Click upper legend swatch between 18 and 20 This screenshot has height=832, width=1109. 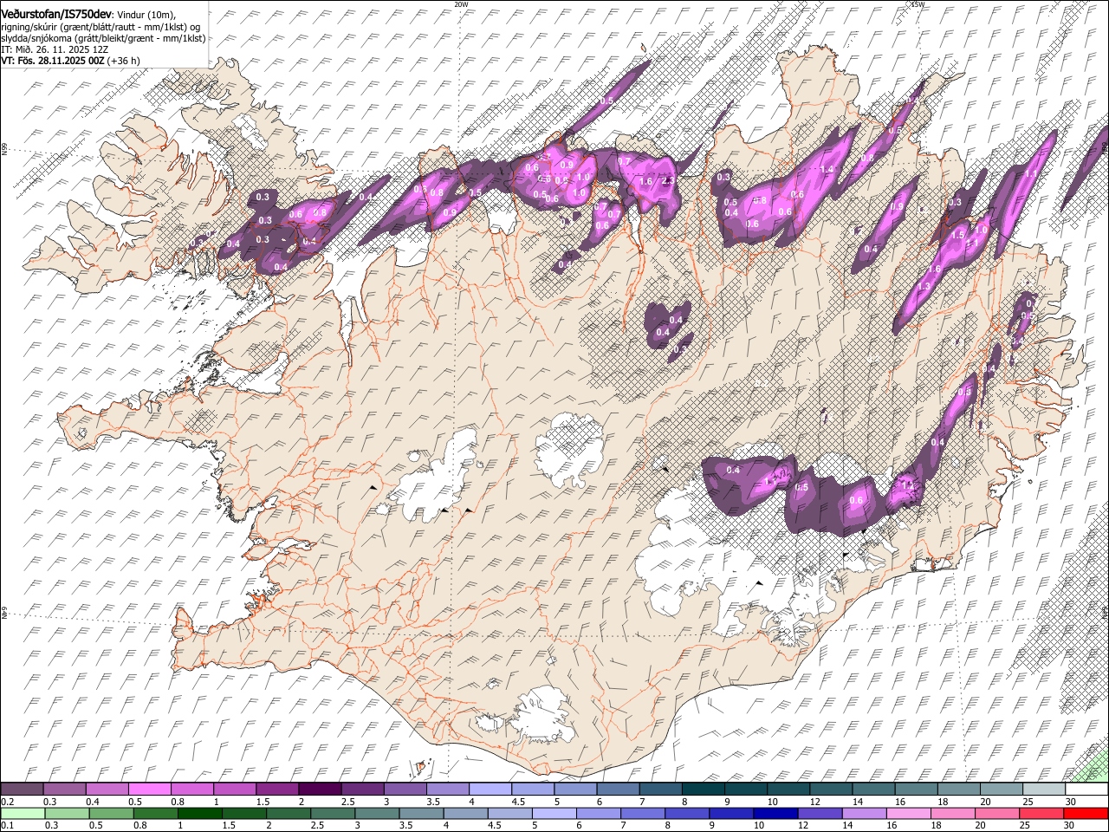coord(958,790)
